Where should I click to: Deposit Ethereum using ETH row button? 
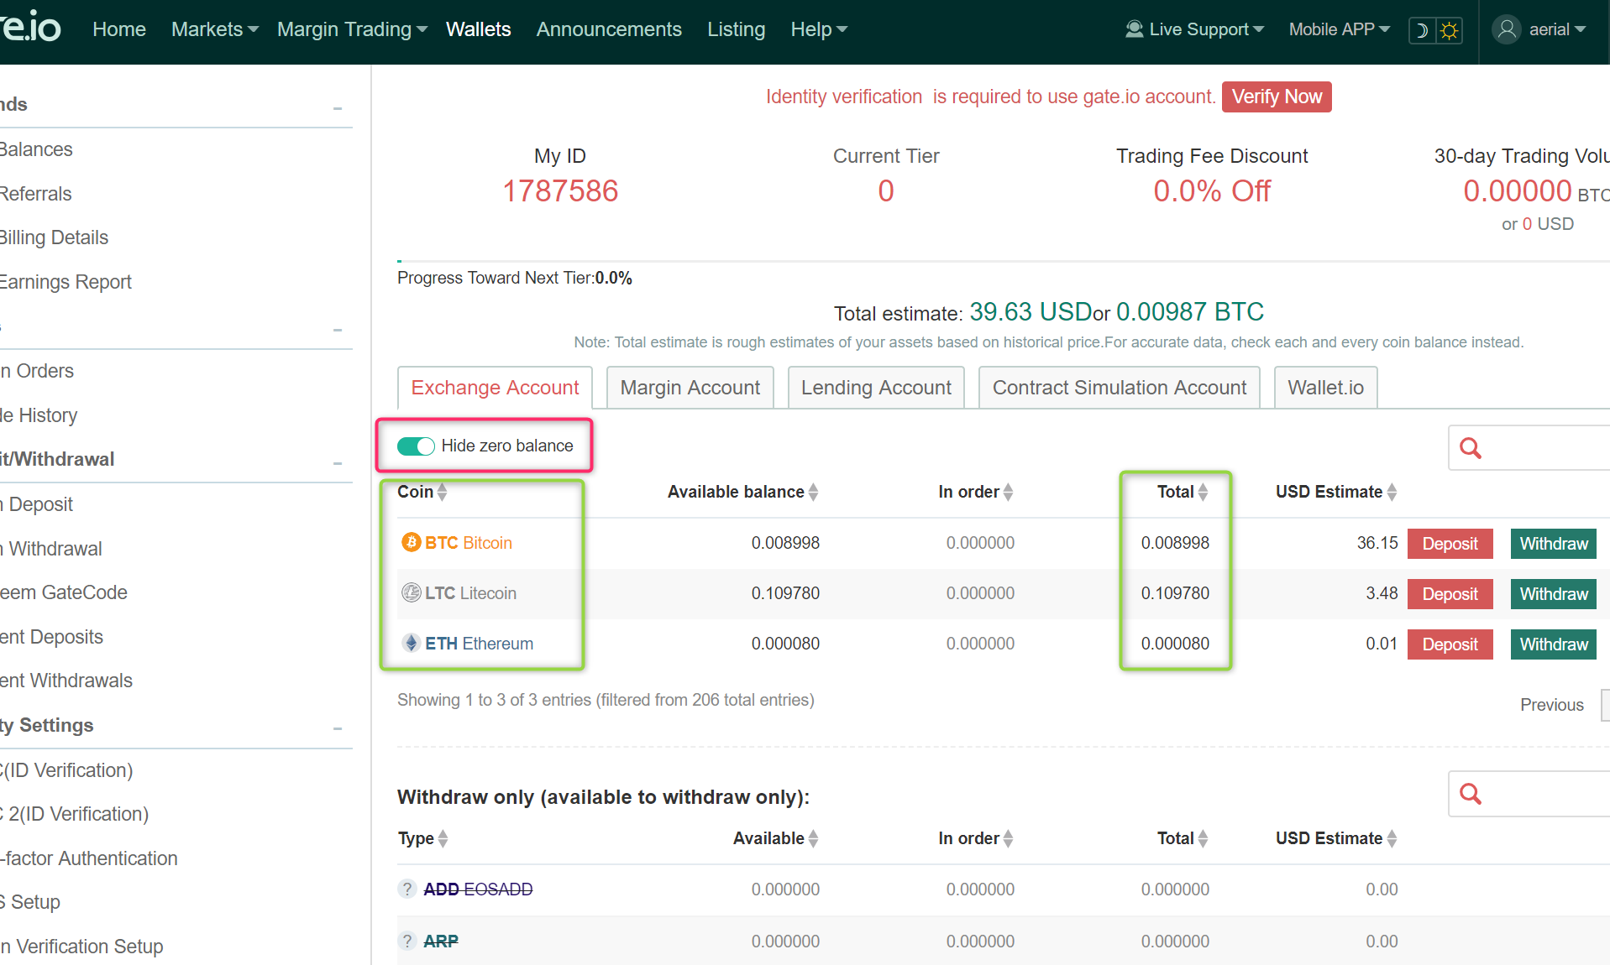(x=1450, y=644)
